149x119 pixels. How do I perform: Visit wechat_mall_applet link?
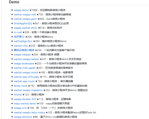pos(25,68)
